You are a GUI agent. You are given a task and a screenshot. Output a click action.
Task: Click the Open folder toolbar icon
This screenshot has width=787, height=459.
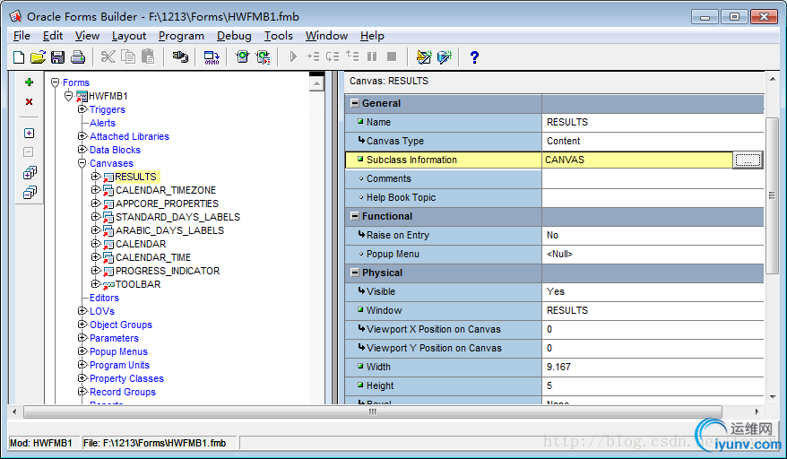click(x=38, y=57)
